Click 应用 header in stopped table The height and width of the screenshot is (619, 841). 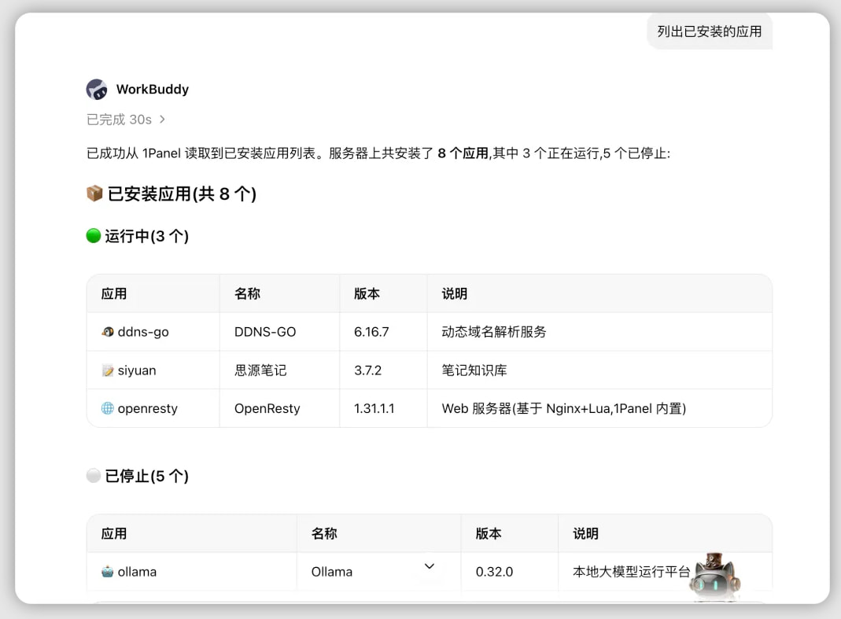[114, 533]
